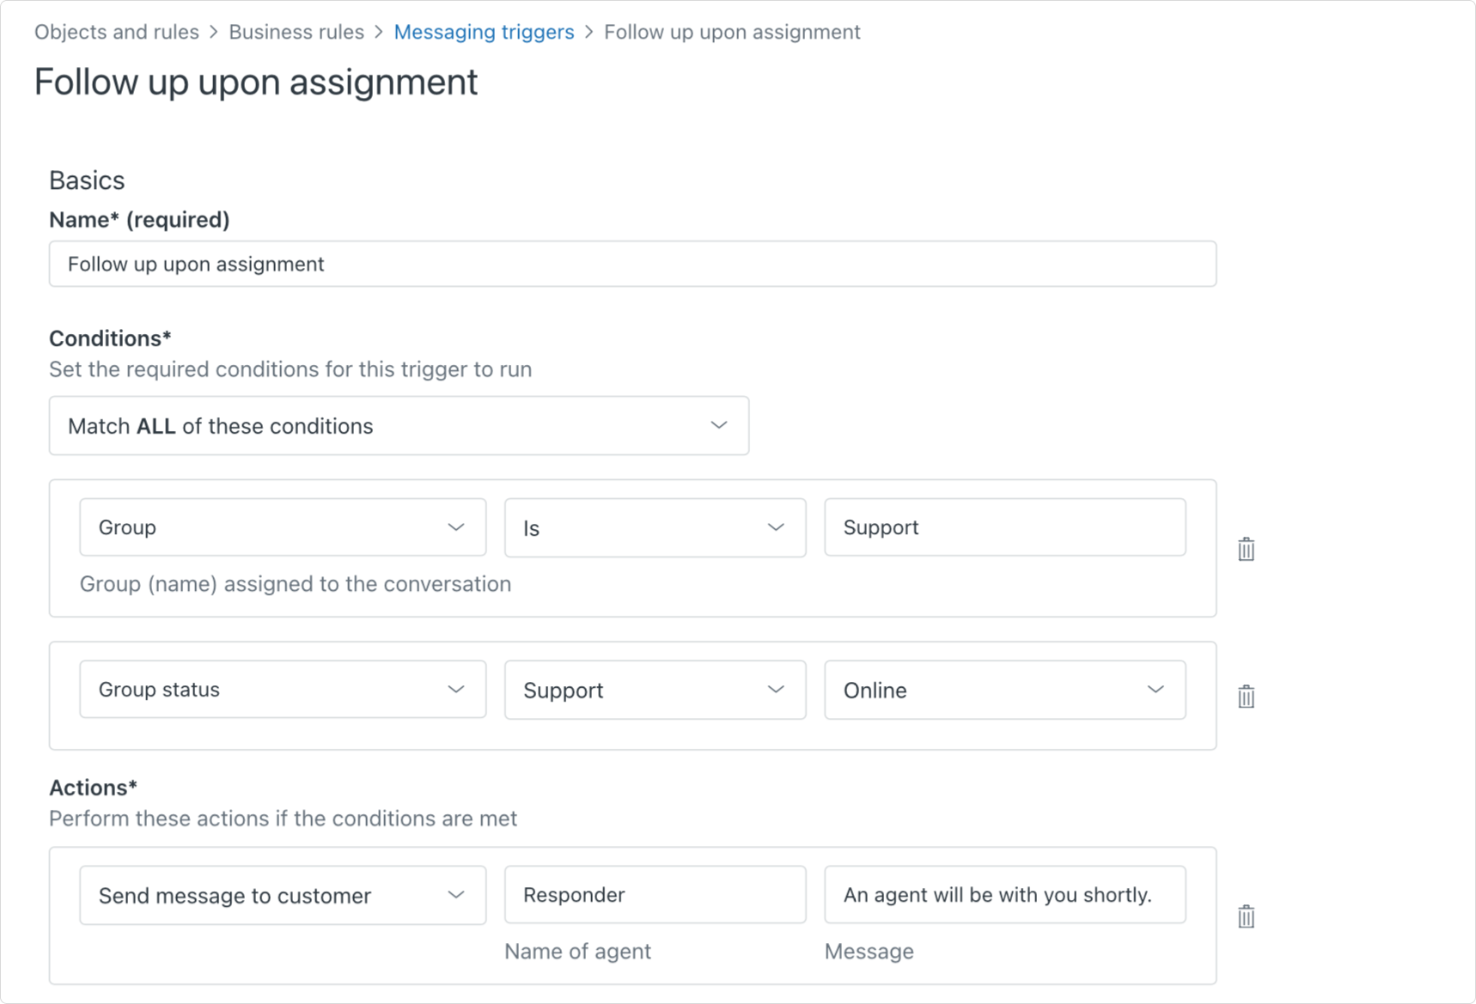Expand the Group condition field dropdown

283,527
